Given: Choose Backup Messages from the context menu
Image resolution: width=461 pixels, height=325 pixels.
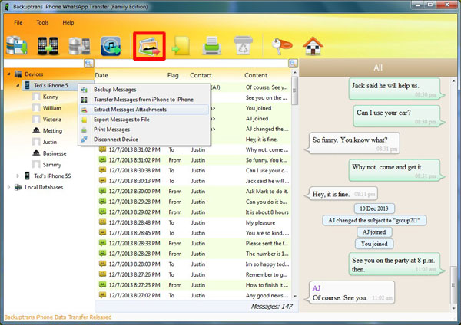Looking at the screenshot, I should (x=144, y=90).
